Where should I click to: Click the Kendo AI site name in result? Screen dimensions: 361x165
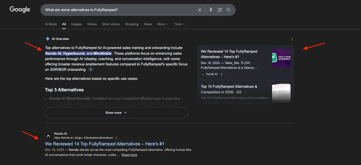[x=60, y=134]
